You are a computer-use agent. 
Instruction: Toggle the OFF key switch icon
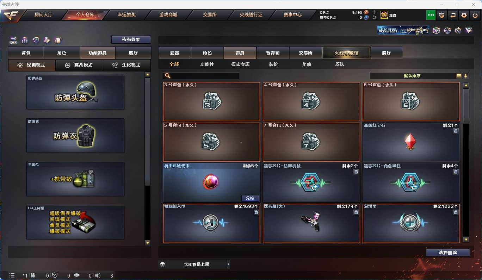(13, 40)
